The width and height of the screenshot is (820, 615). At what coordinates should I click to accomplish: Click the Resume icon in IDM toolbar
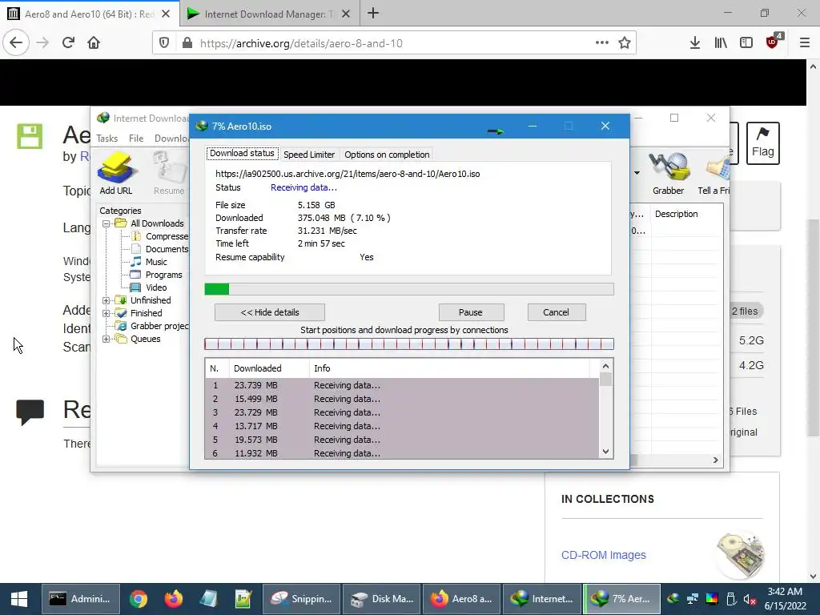click(x=169, y=173)
